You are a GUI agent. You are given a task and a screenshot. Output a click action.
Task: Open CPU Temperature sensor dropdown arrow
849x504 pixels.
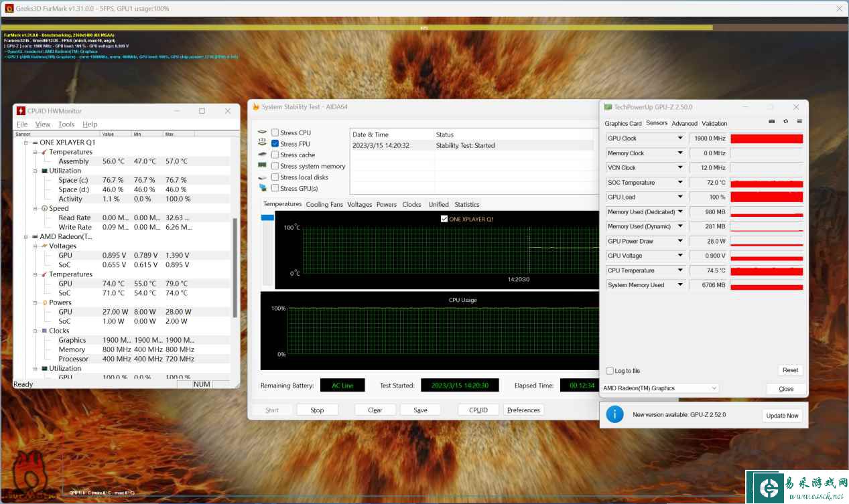coord(680,270)
